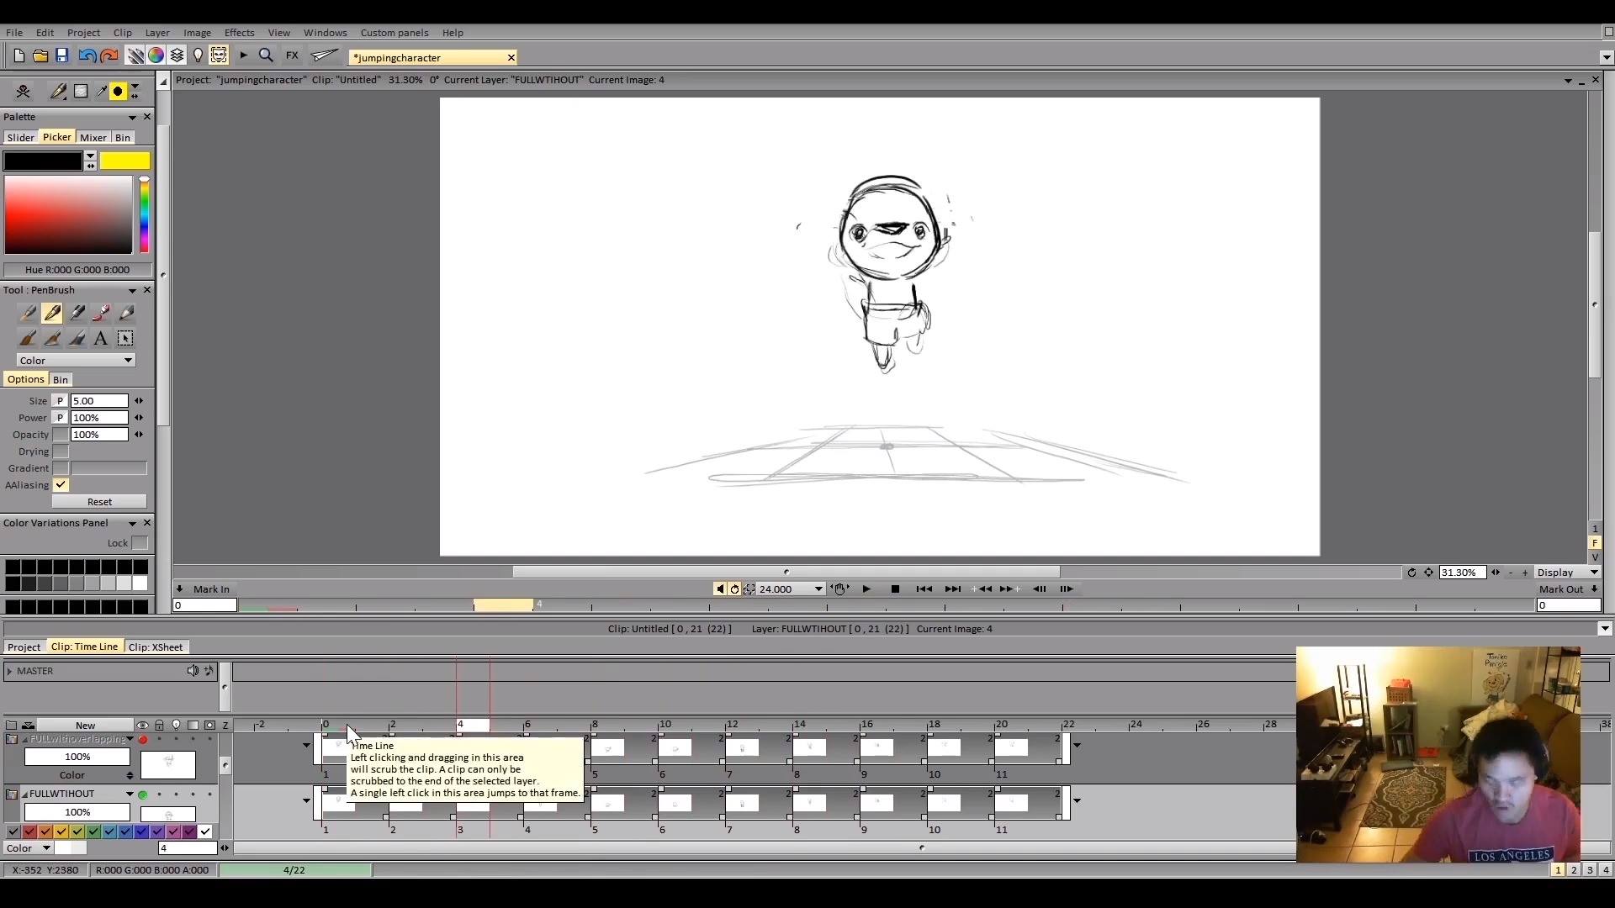
Task: Open the Effects menu
Action: pyautogui.click(x=239, y=33)
